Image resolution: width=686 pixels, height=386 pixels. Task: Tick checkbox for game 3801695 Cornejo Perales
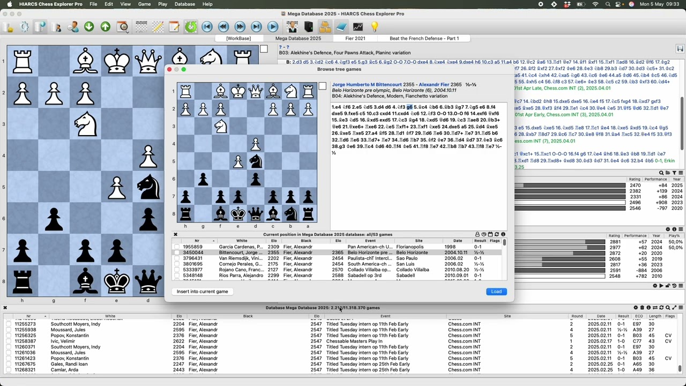click(177, 264)
